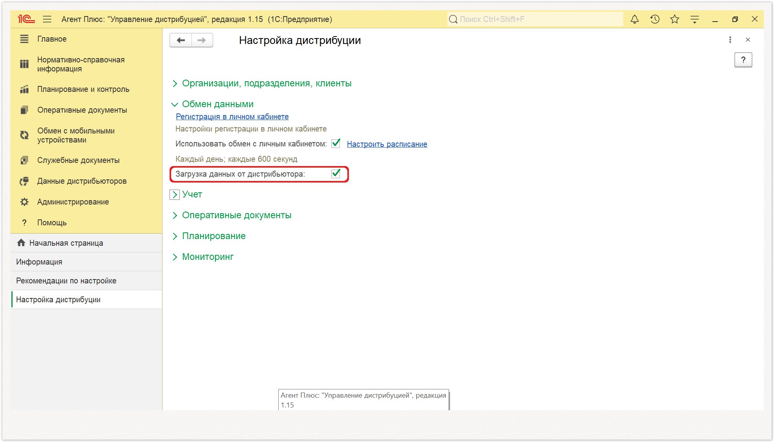Open Настроить расписание link
The image size is (774, 442).
point(387,144)
